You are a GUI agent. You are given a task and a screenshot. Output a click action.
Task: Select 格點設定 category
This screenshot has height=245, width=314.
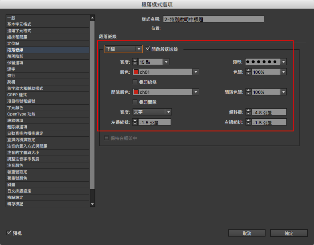point(48,197)
